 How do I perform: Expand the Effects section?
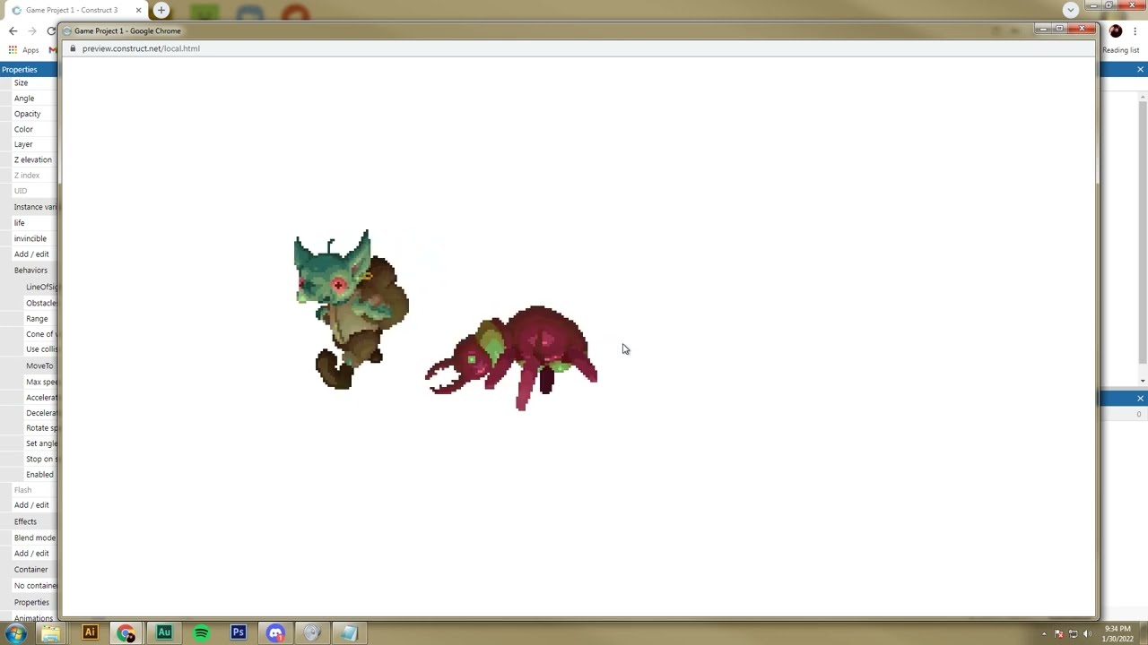[30, 521]
